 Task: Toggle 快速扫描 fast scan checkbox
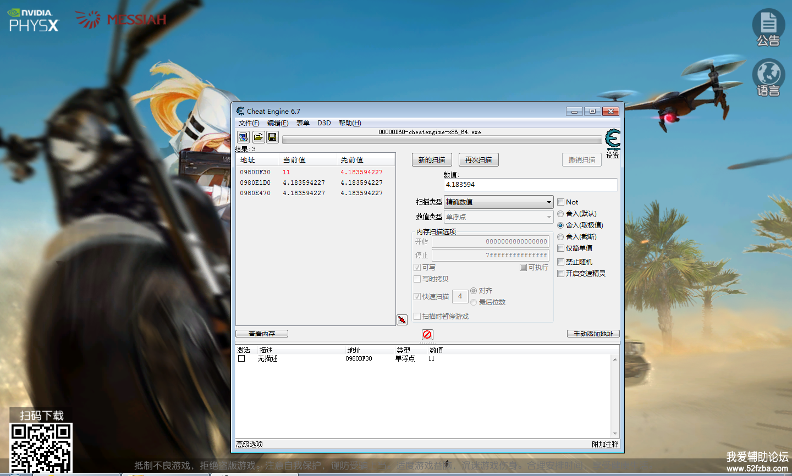pyautogui.click(x=417, y=297)
